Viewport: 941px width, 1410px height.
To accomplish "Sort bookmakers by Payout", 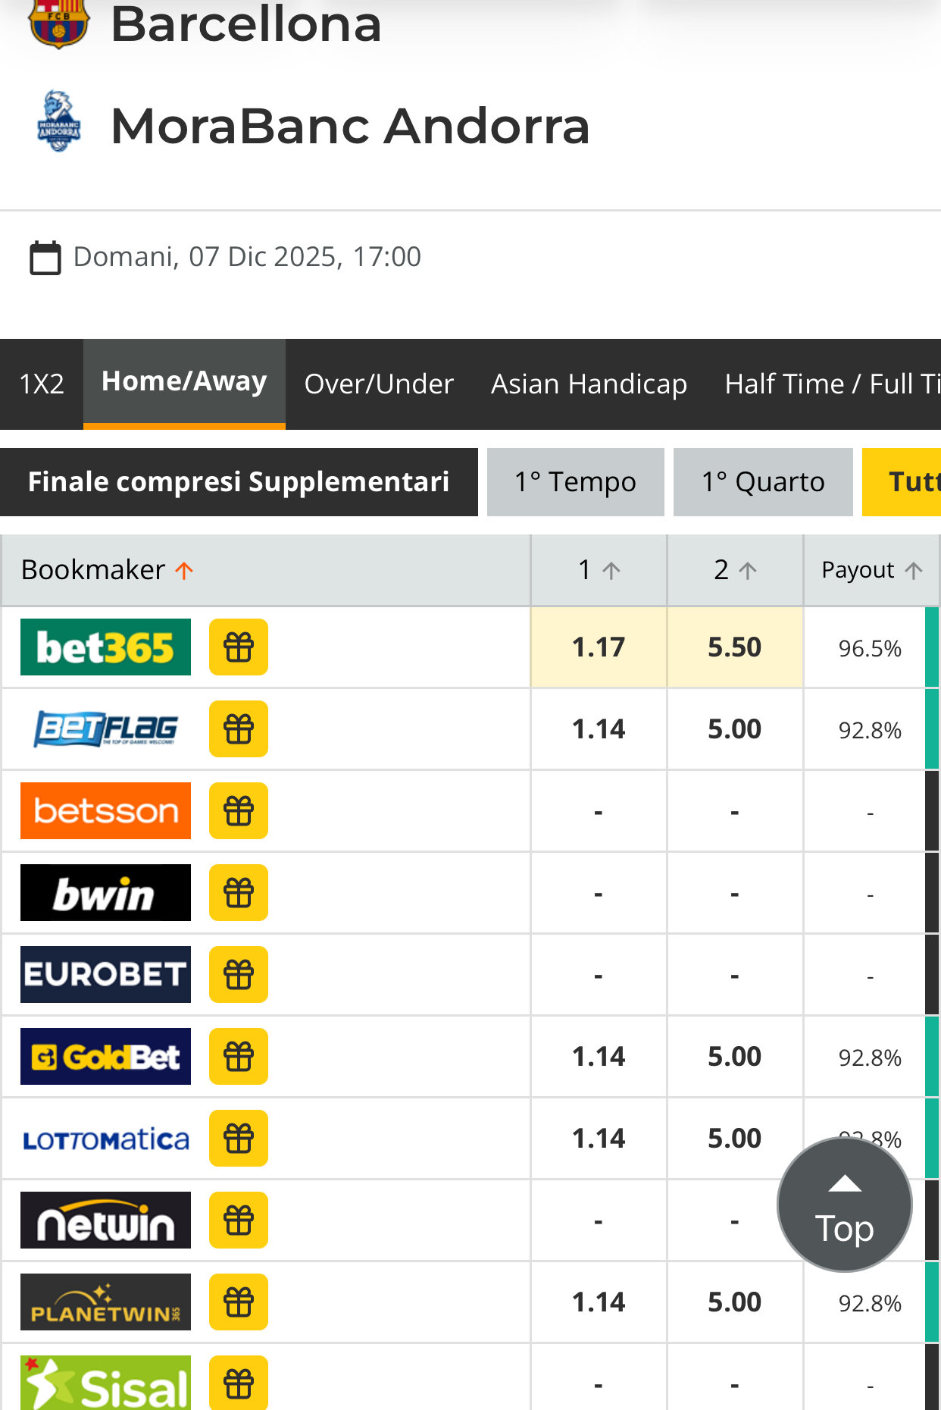I will [871, 570].
